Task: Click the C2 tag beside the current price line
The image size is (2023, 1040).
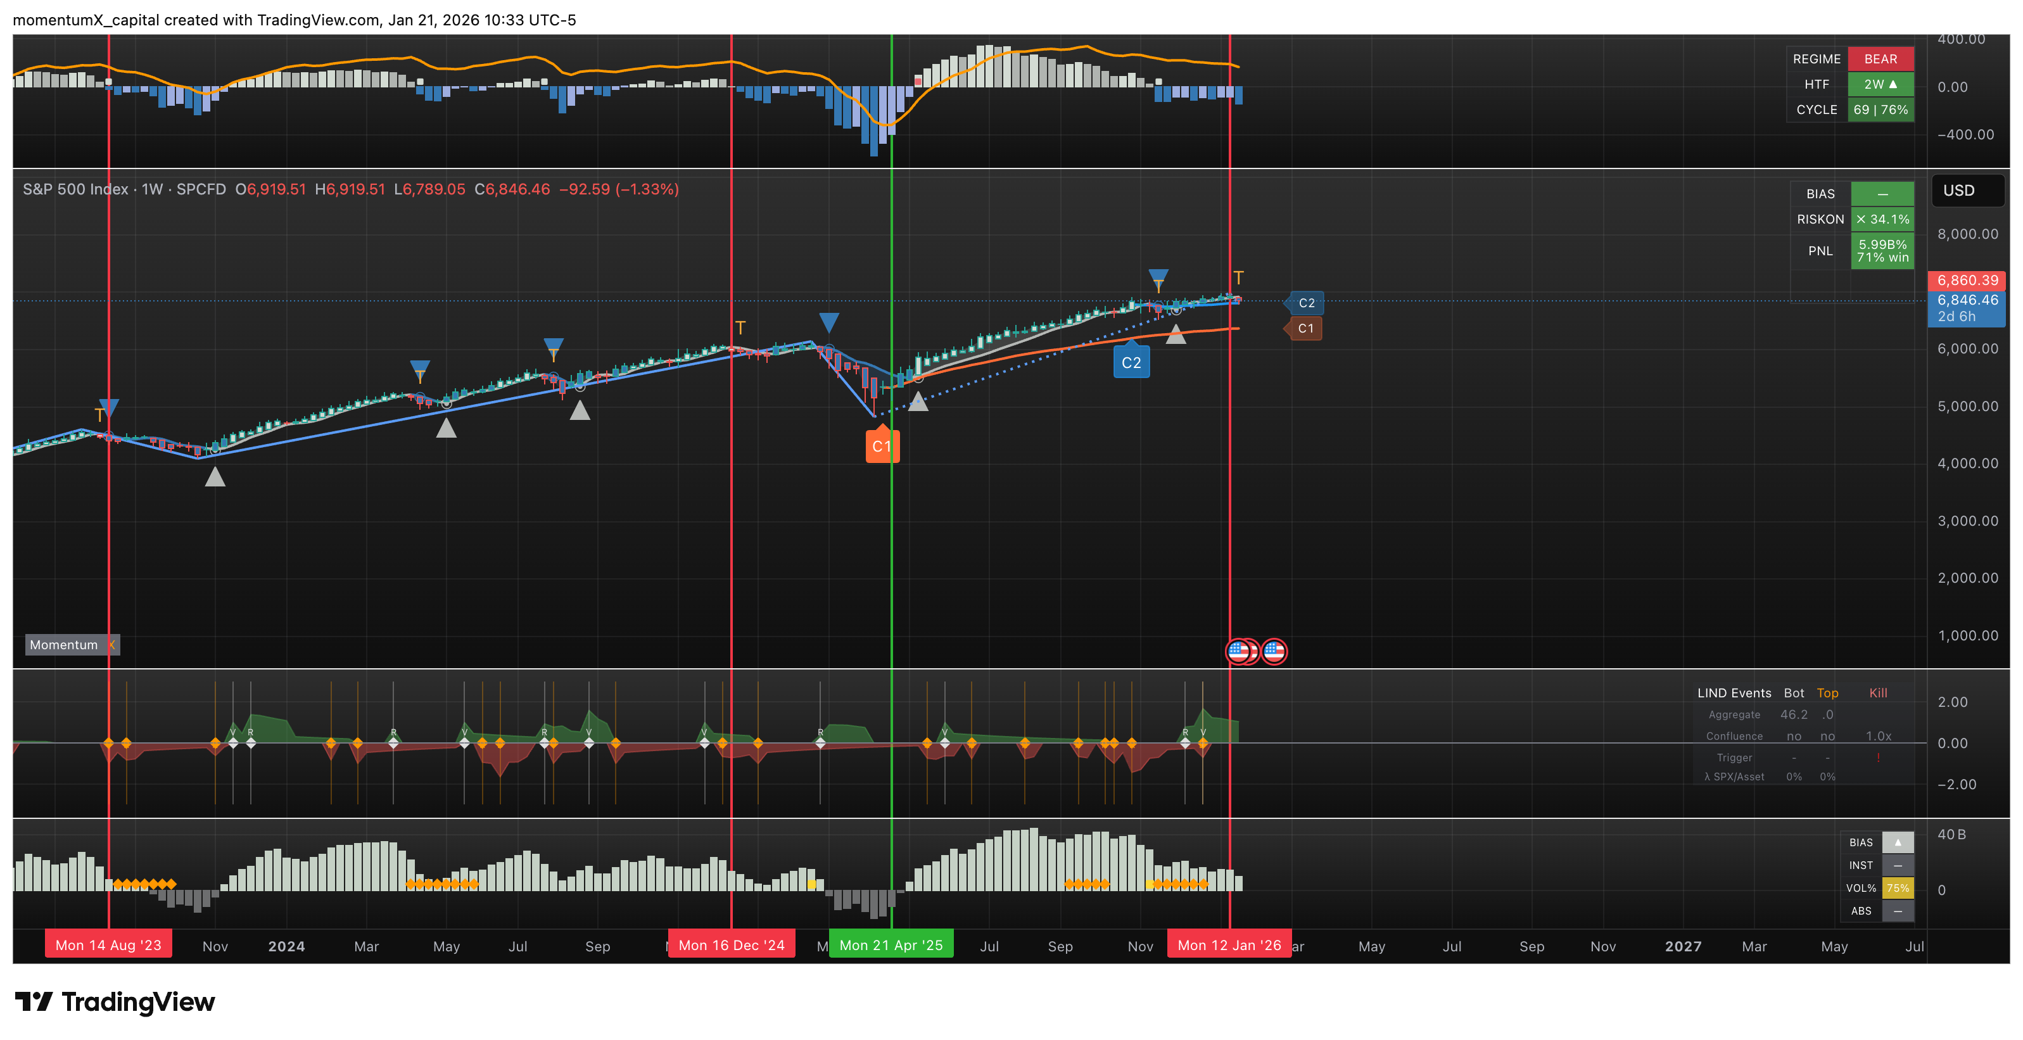Action: pos(1306,303)
